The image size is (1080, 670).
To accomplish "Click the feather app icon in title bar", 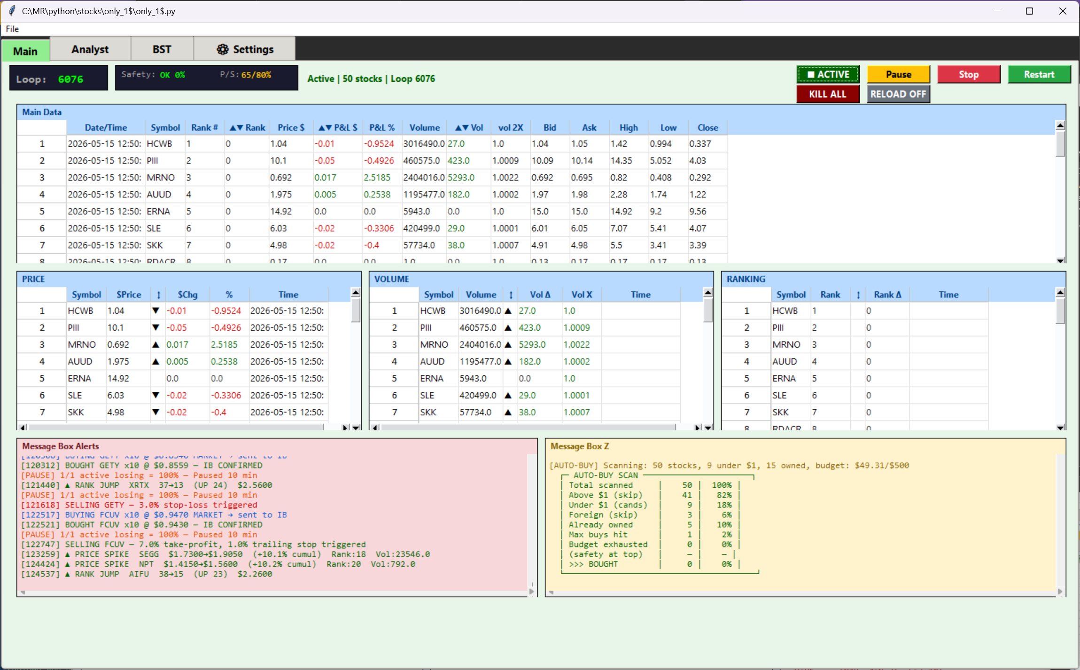I will pyautogui.click(x=12, y=11).
